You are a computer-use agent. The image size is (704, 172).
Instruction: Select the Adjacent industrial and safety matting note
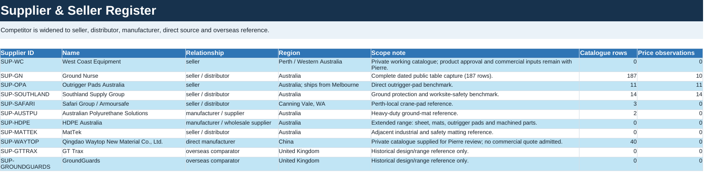tap(475, 133)
